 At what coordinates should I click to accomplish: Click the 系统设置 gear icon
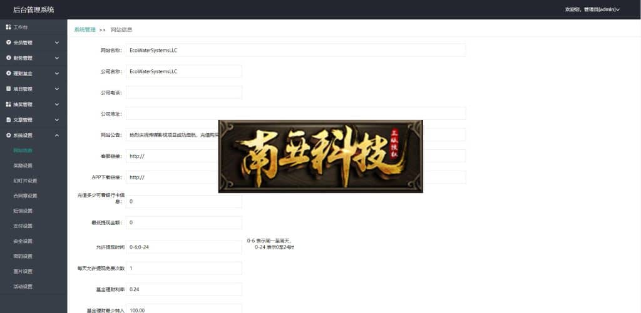[8, 135]
